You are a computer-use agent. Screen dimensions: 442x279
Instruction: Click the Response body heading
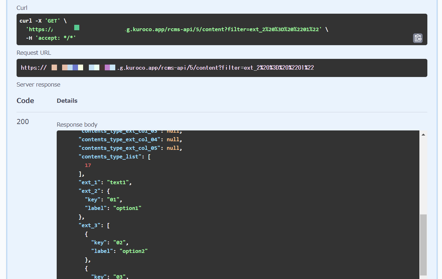coord(77,124)
